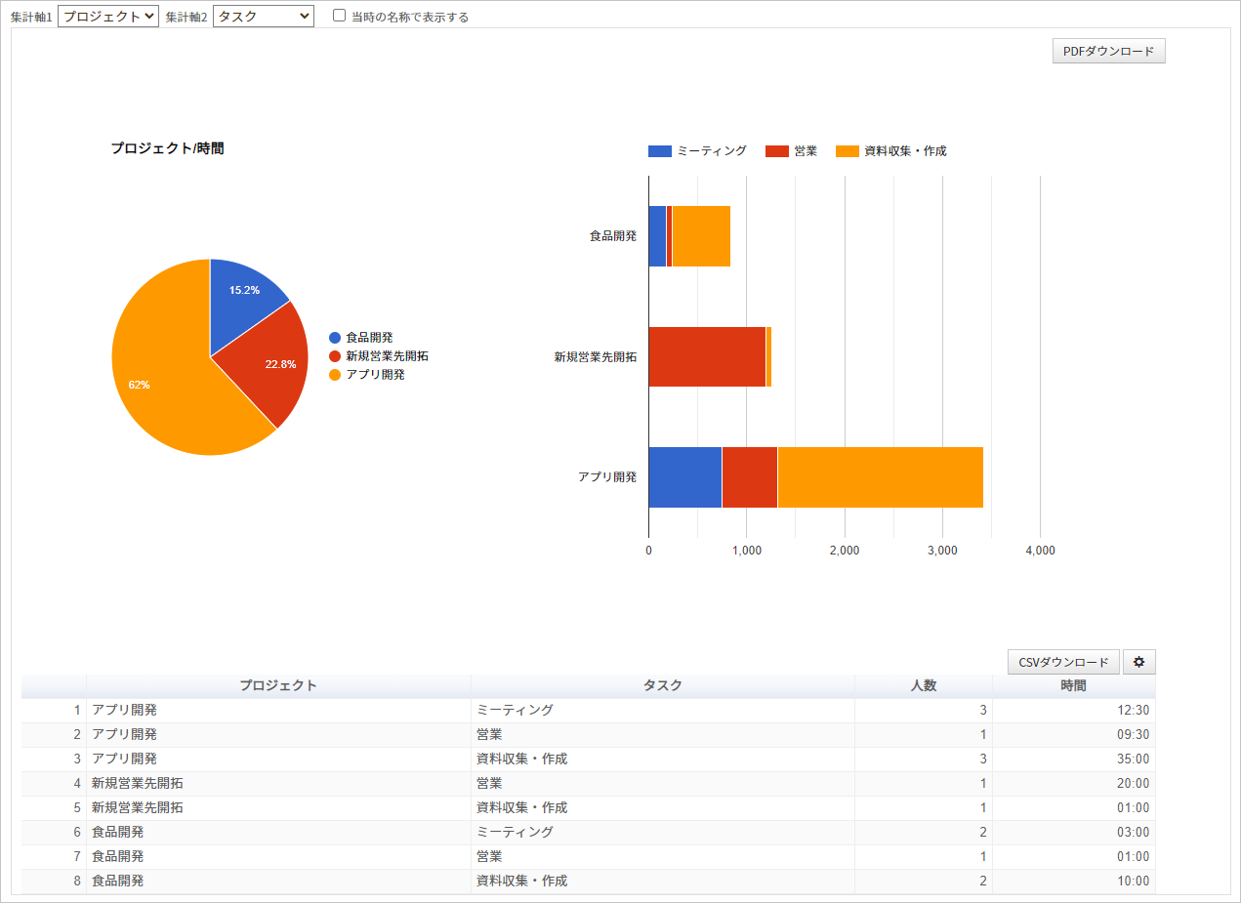Viewport: 1241px width, 903px height.
Task: Sort table by 時間 column header
Action: point(1073,685)
